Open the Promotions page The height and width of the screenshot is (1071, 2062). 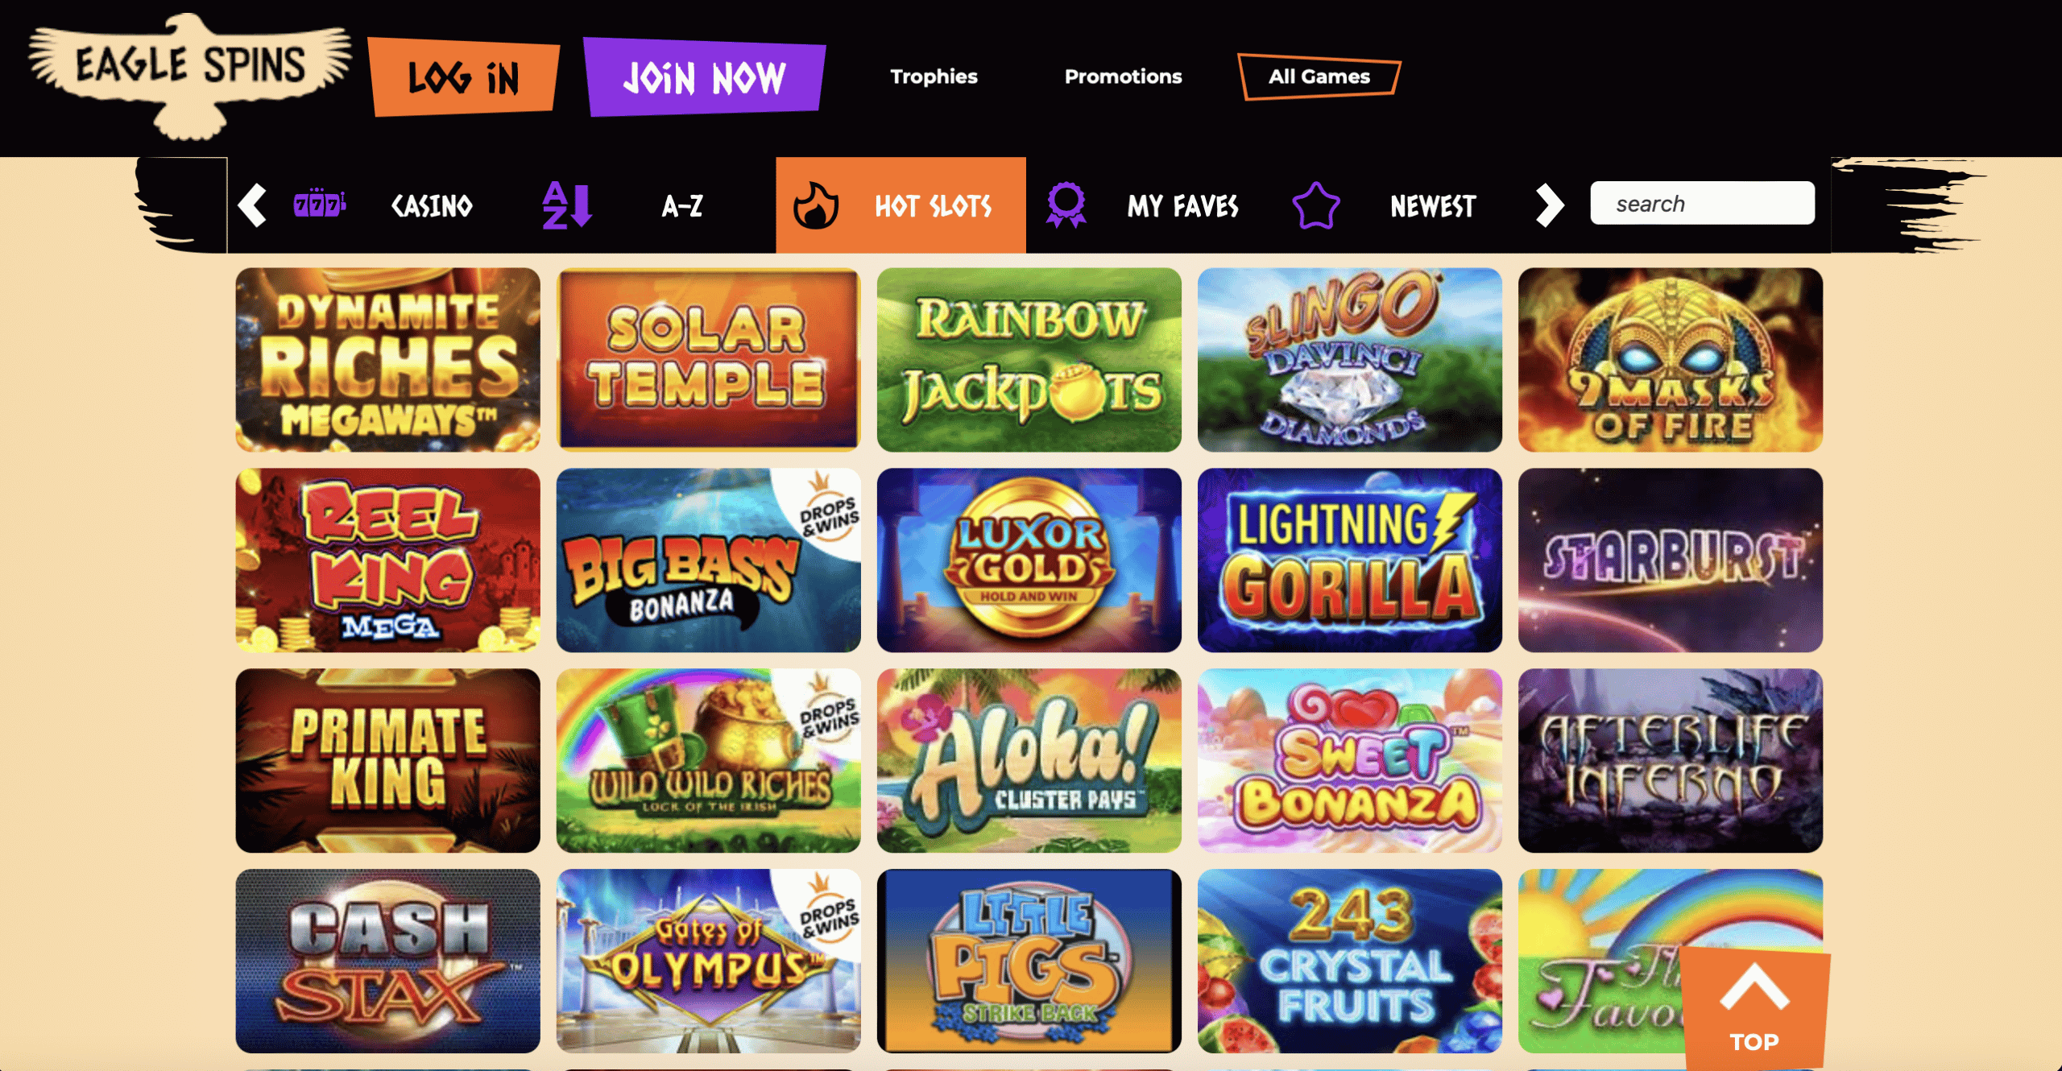1124,76
